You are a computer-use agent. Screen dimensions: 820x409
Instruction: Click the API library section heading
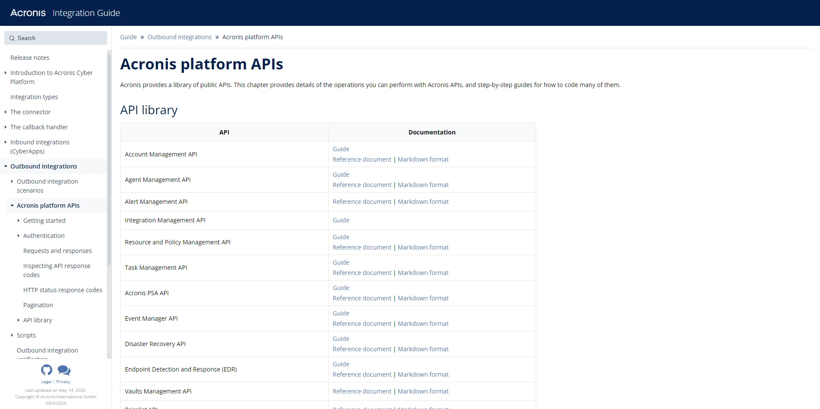(x=149, y=110)
